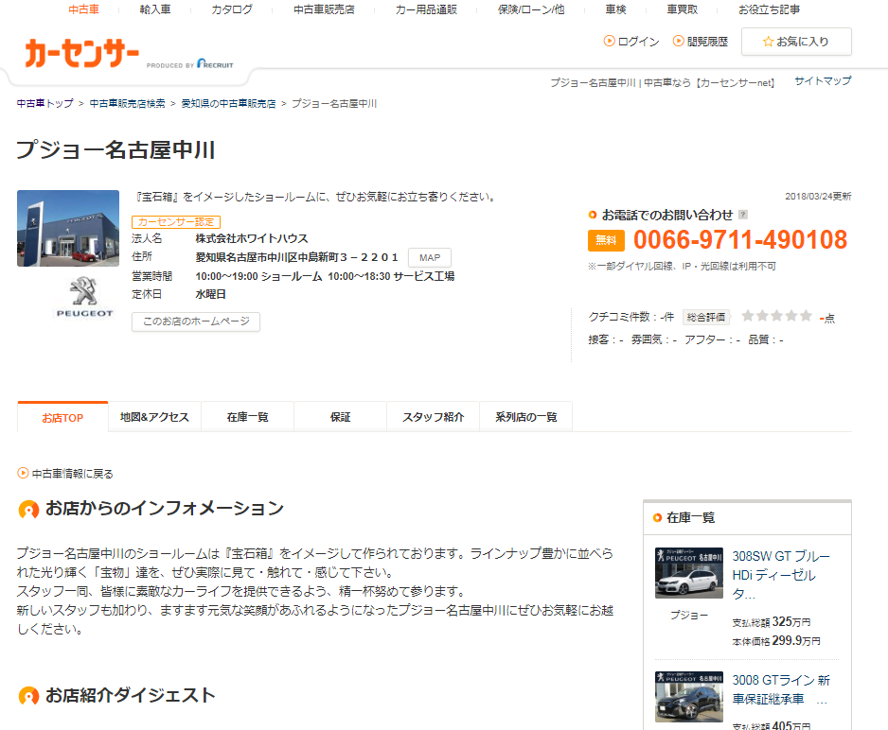Click the Recruit logo beside PRODUCED BY
The image size is (888, 730).
(x=215, y=64)
